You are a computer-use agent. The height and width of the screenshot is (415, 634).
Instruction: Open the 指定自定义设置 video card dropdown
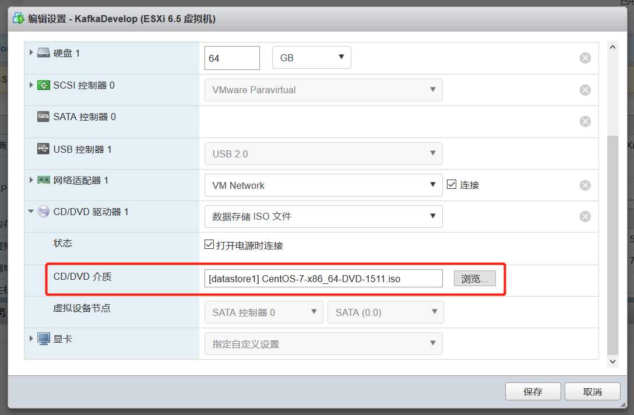[x=323, y=344]
